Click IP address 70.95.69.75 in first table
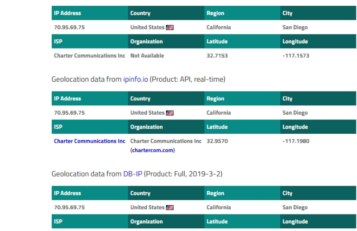The height and width of the screenshot is (231, 357). (x=69, y=28)
